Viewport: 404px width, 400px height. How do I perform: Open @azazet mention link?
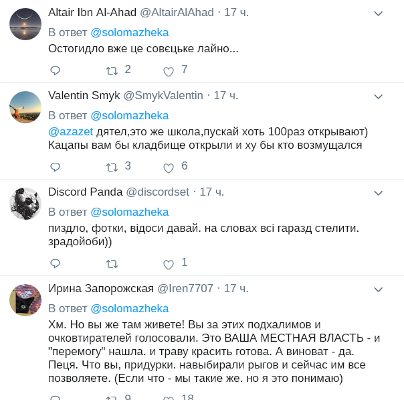(71, 131)
